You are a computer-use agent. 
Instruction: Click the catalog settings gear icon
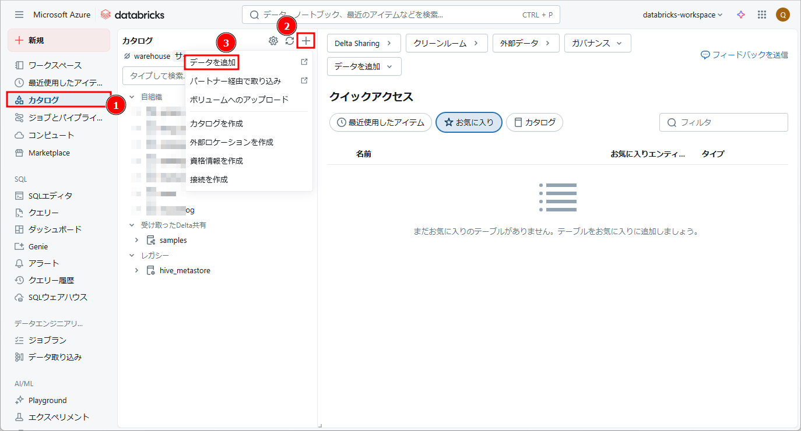pos(273,41)
